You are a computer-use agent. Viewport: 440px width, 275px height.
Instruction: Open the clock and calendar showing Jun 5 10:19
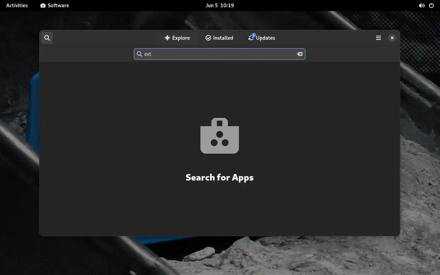(x=220, y=5)
